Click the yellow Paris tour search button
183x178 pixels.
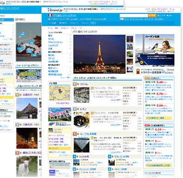(x=159, y=118)
